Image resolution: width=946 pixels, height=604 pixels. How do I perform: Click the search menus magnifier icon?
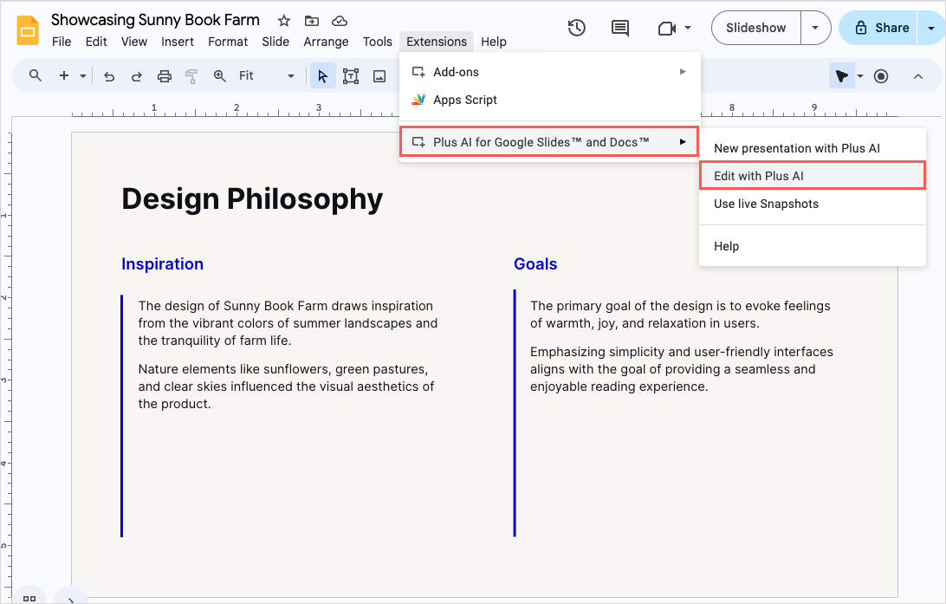(36, 75)
